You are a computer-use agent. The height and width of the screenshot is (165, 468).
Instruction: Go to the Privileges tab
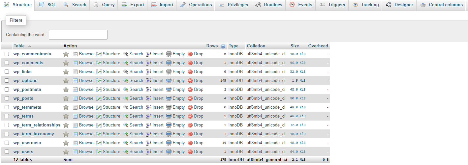[233, 5]
